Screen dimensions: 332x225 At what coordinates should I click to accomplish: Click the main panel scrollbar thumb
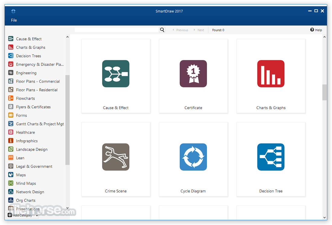(324, 92)
